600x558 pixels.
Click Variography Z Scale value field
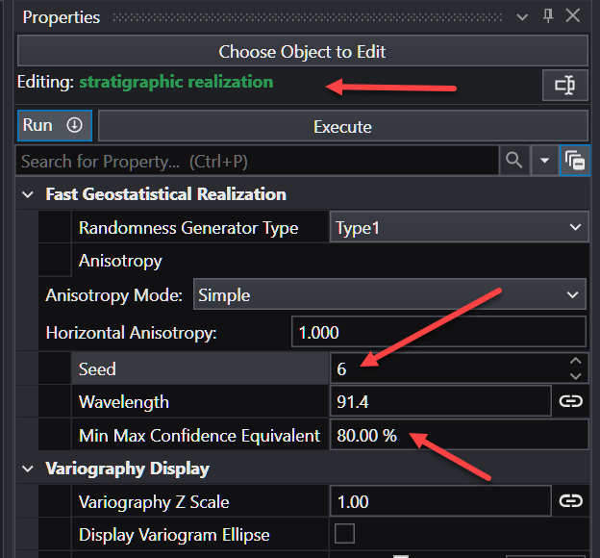point(440,501)
